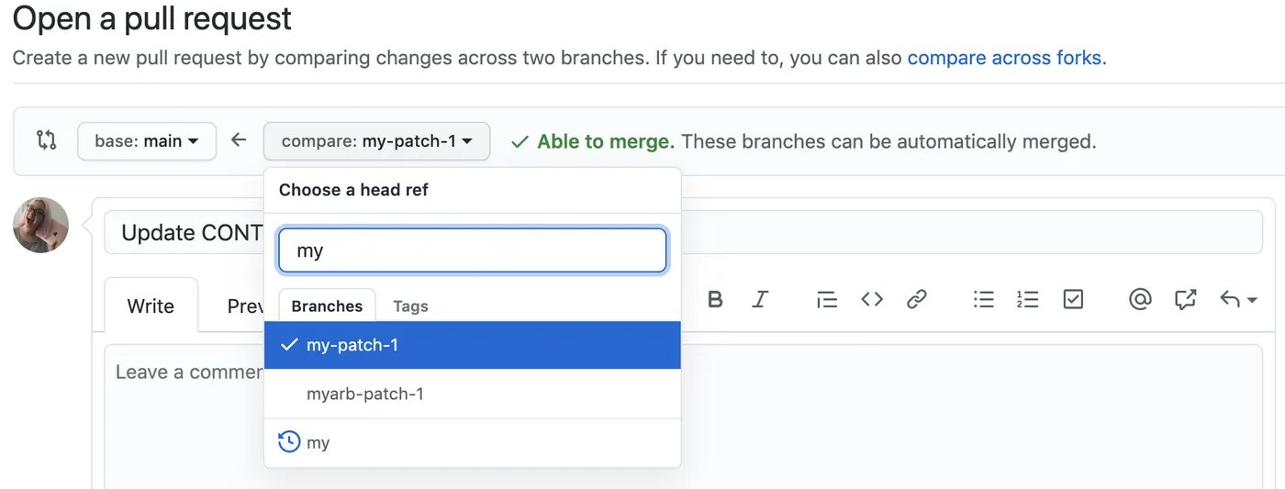
Task: Add a task list checkbox item
Action: point(1073,299)
